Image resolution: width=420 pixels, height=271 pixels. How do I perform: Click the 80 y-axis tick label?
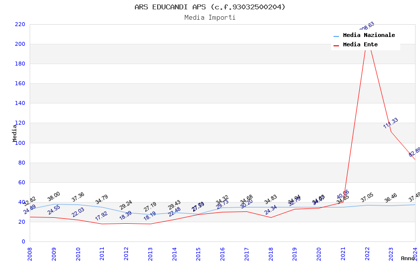click(x=22, y=163)
